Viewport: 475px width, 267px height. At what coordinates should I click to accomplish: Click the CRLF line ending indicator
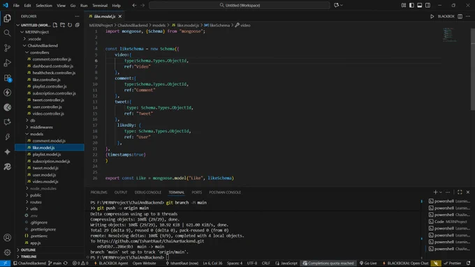(265, 263)
